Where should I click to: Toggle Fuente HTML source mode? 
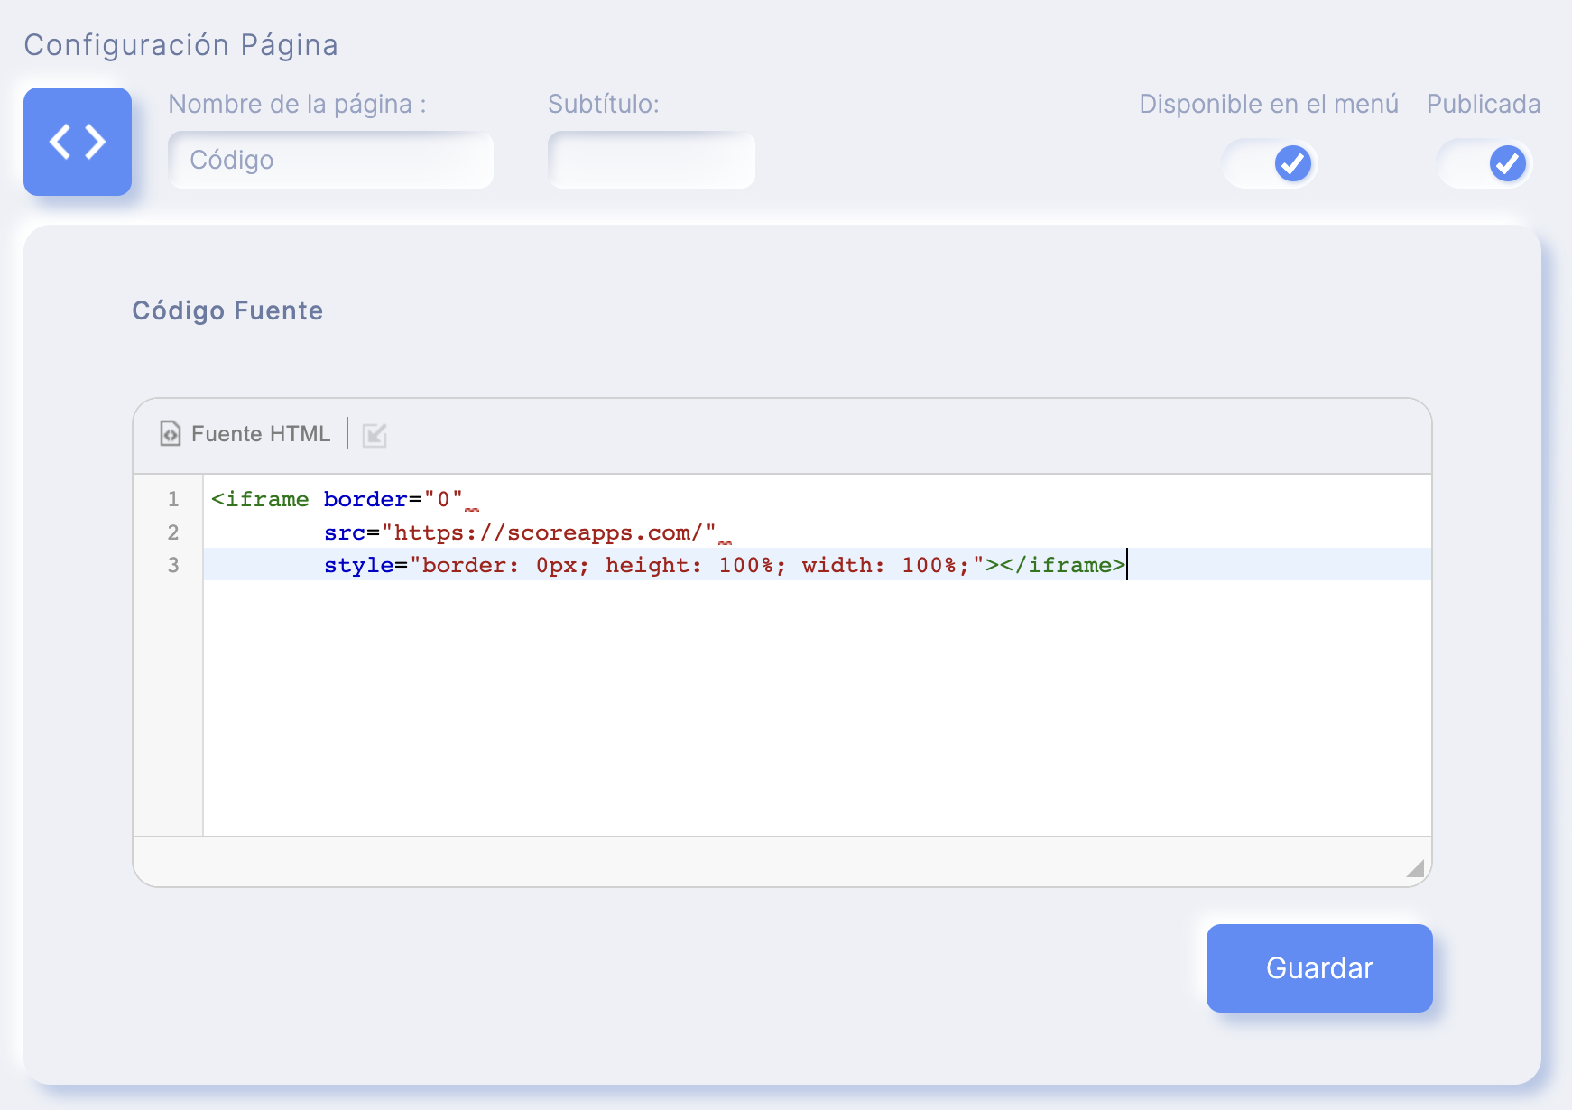pyautogui.click(x=245, y=434)
